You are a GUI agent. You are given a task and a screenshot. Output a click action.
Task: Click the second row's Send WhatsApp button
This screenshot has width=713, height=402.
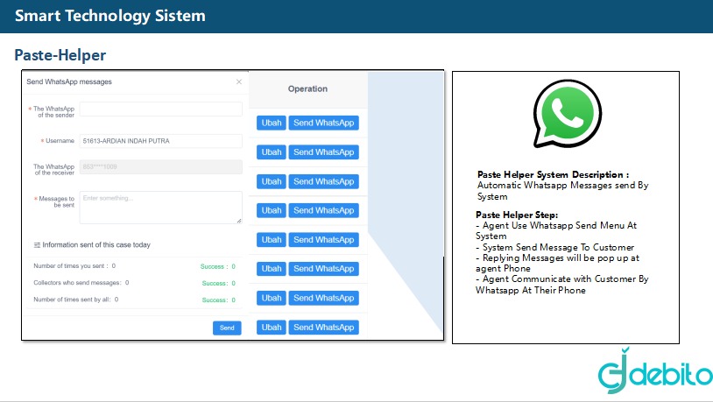point(324,152)
